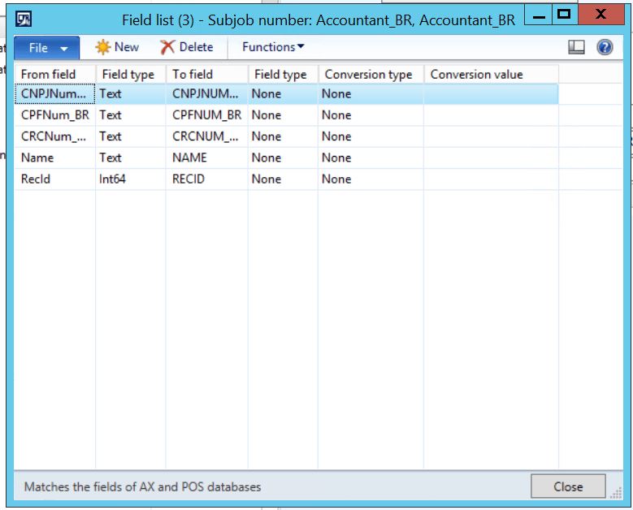Open the blue help question mark
The height and width of the screenshot is (510, 633).
(x=605, y=47)
